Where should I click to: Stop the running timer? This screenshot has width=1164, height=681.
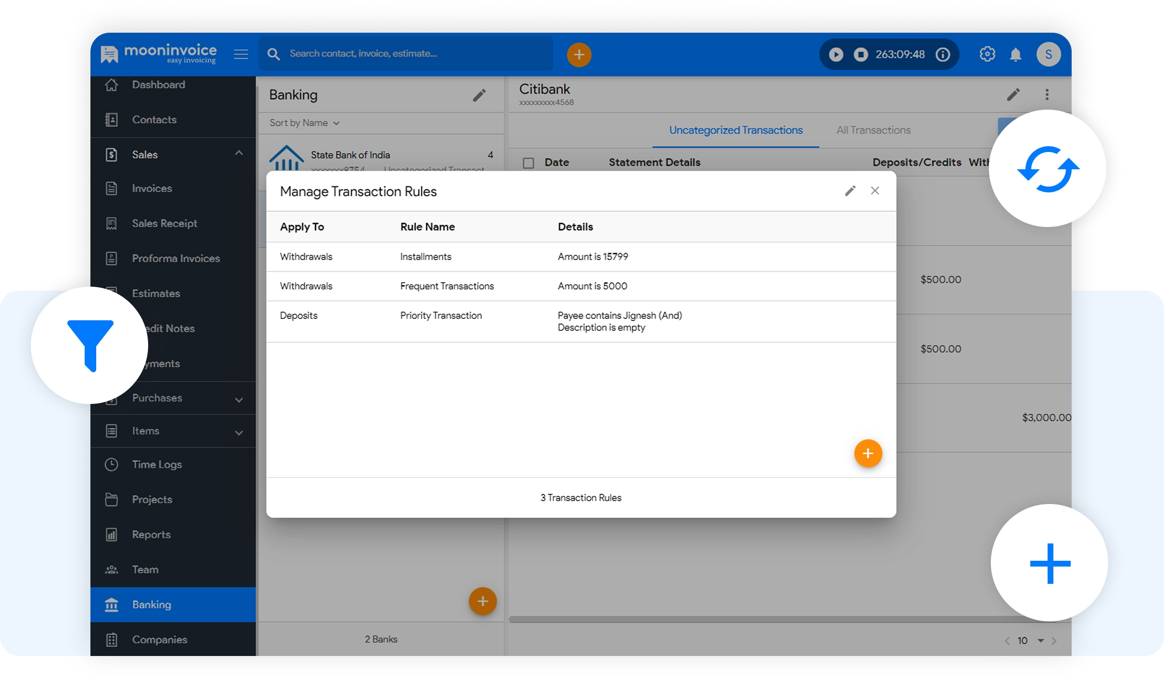860,54
